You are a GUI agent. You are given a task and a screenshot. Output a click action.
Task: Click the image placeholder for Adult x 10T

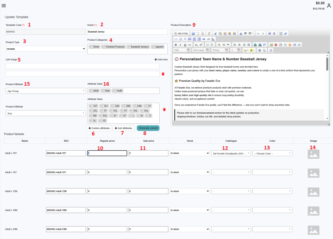(x=314, y=154)
